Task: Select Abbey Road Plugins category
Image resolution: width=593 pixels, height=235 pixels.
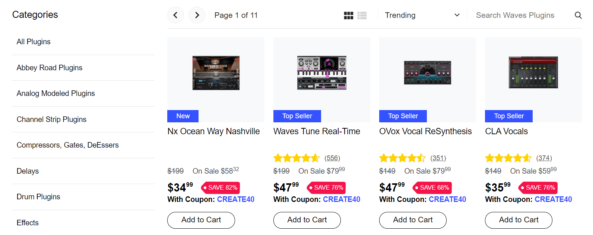Action: 50,68
